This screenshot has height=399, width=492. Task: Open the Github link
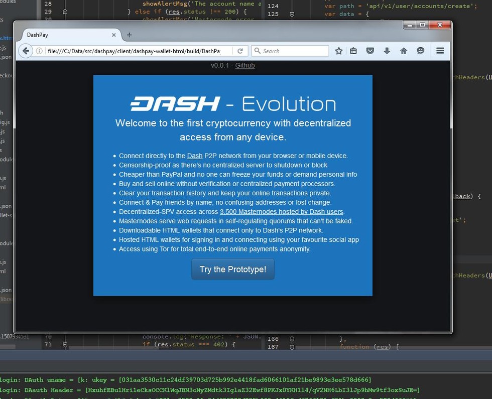245,66
